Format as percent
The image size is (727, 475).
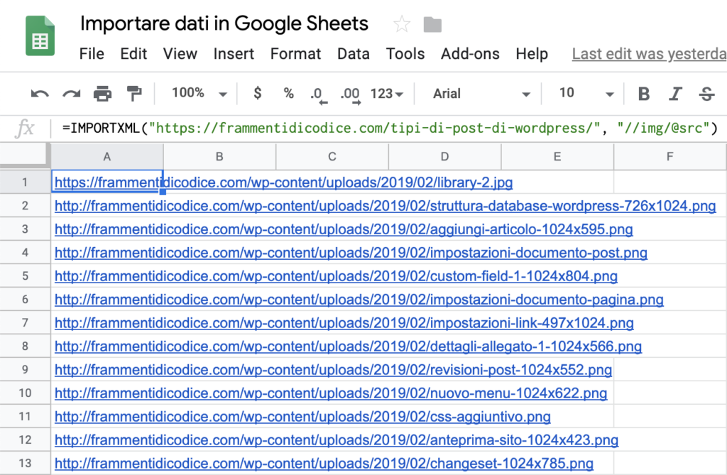[289, 94]
